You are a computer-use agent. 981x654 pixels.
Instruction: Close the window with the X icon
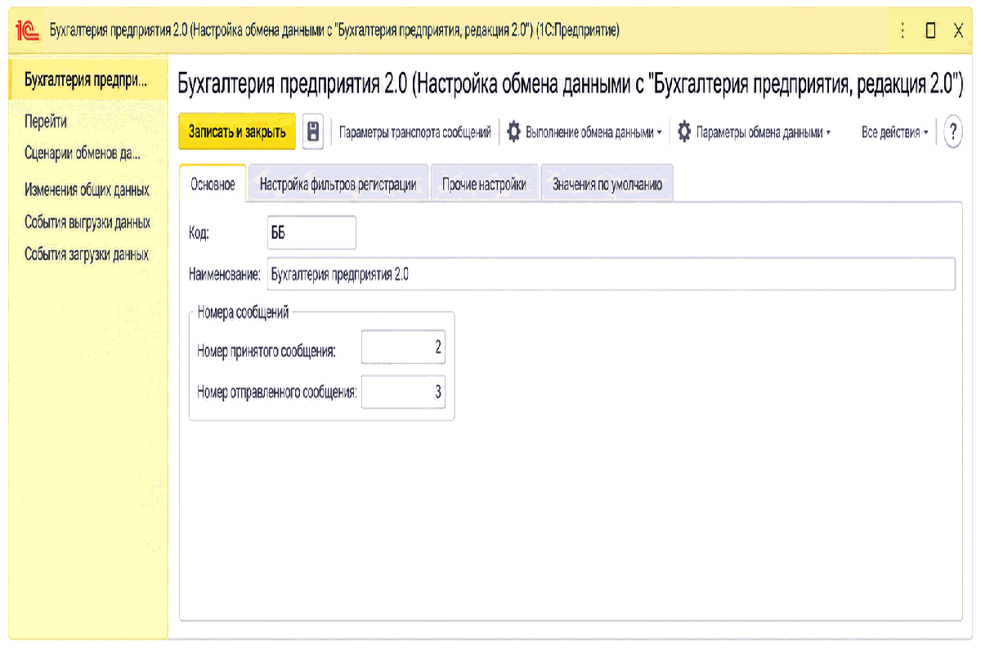pos(958,31)
